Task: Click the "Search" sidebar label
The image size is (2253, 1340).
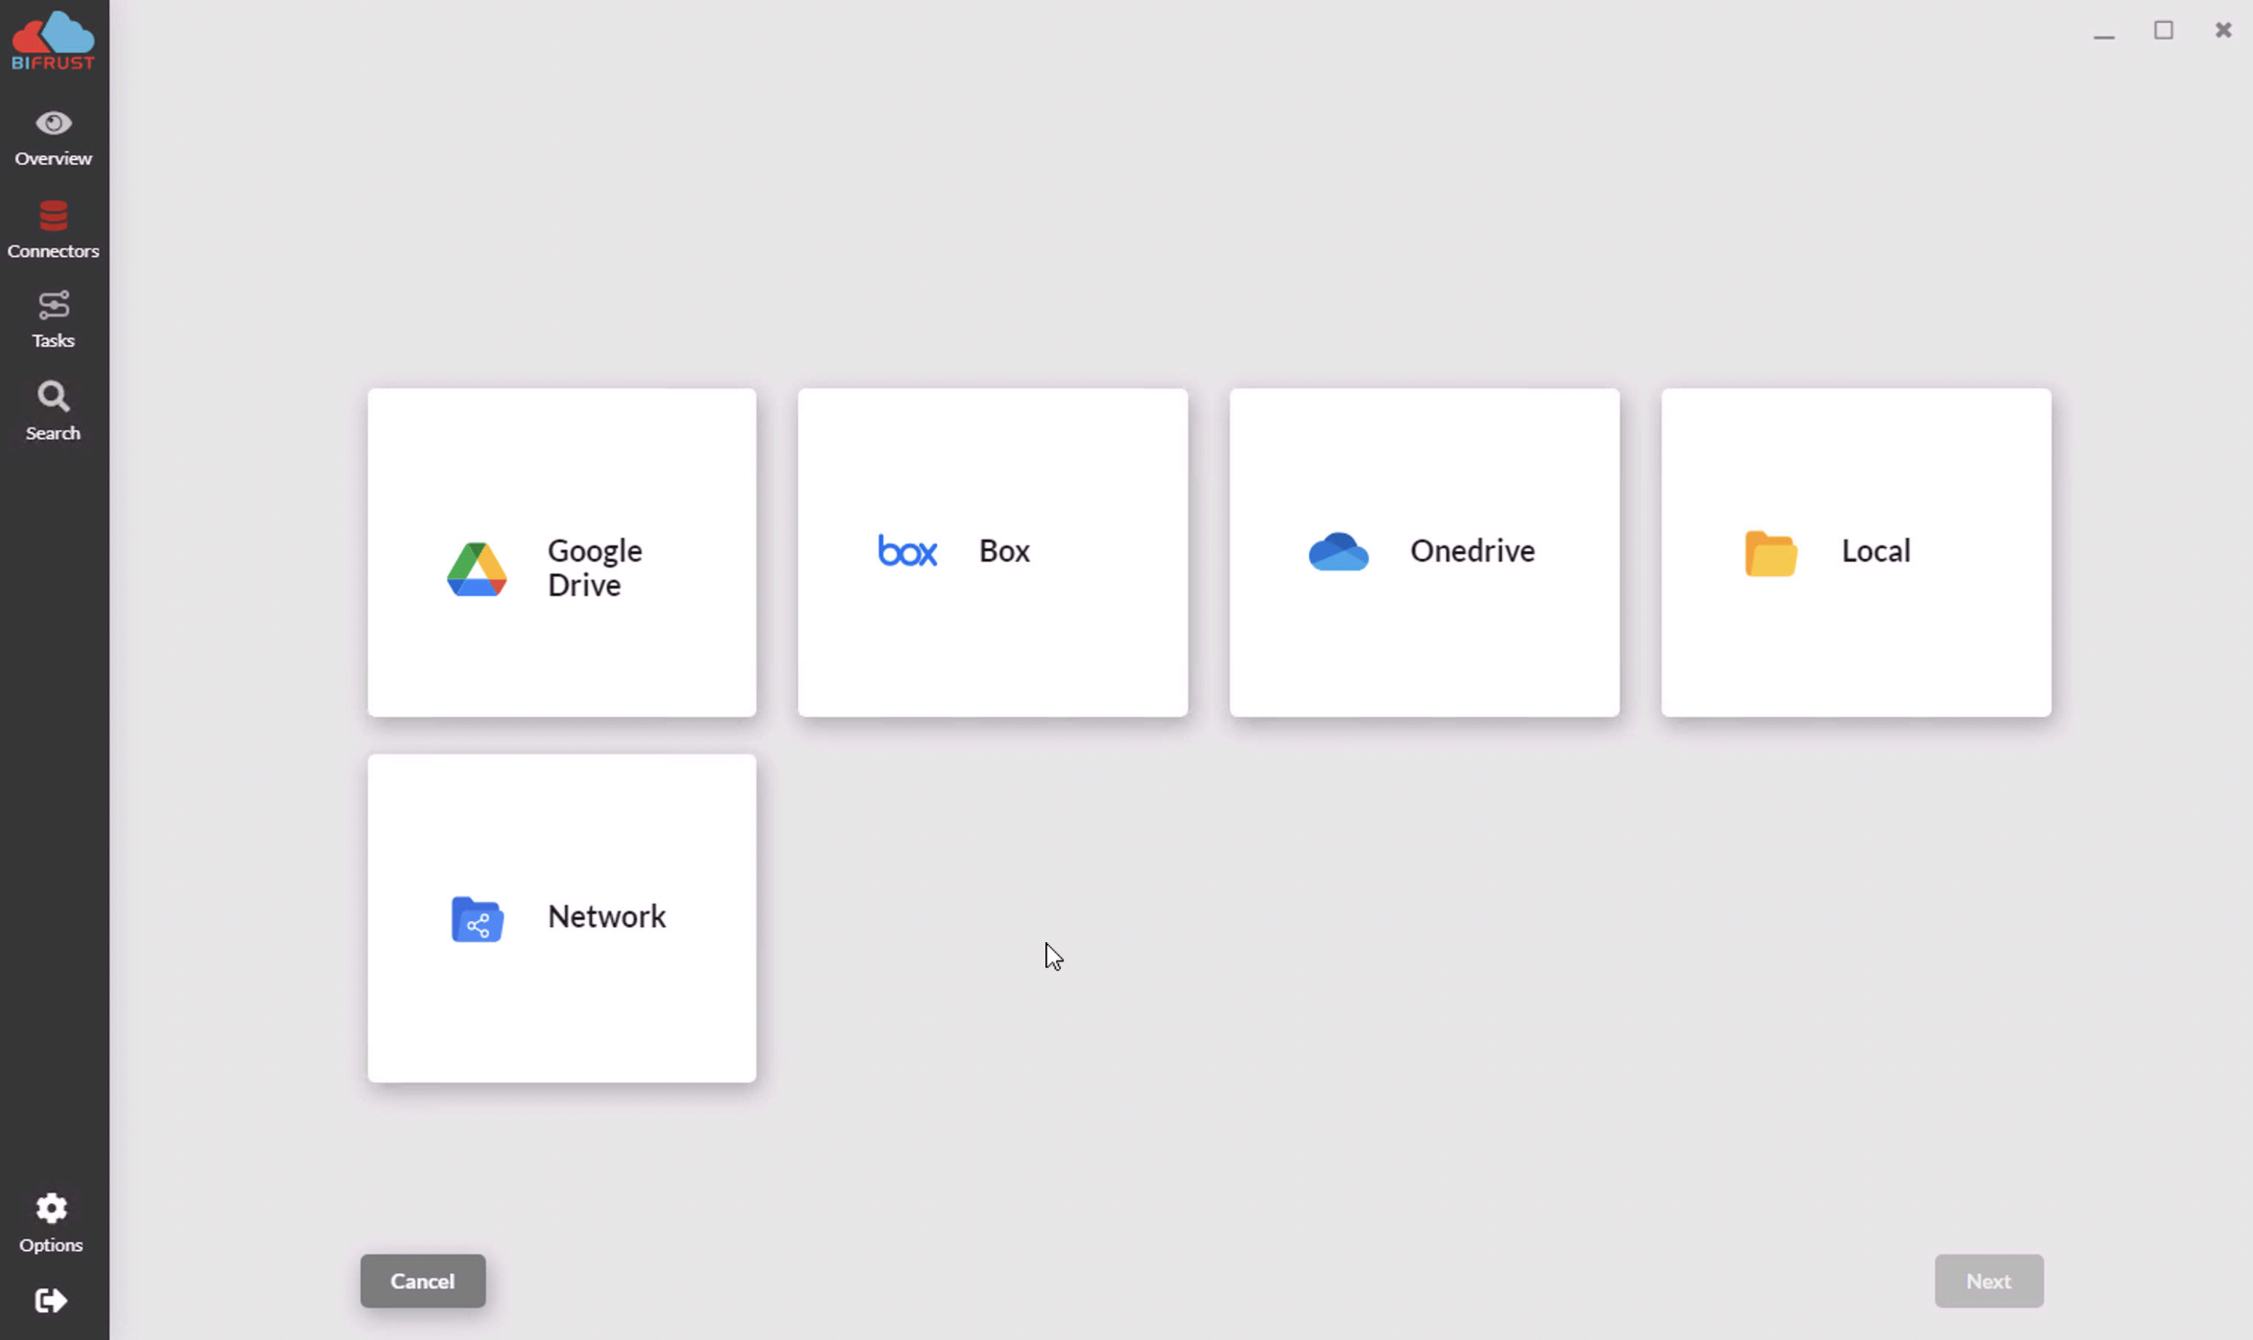Action: pyautogui.click(x=53, y=433)
